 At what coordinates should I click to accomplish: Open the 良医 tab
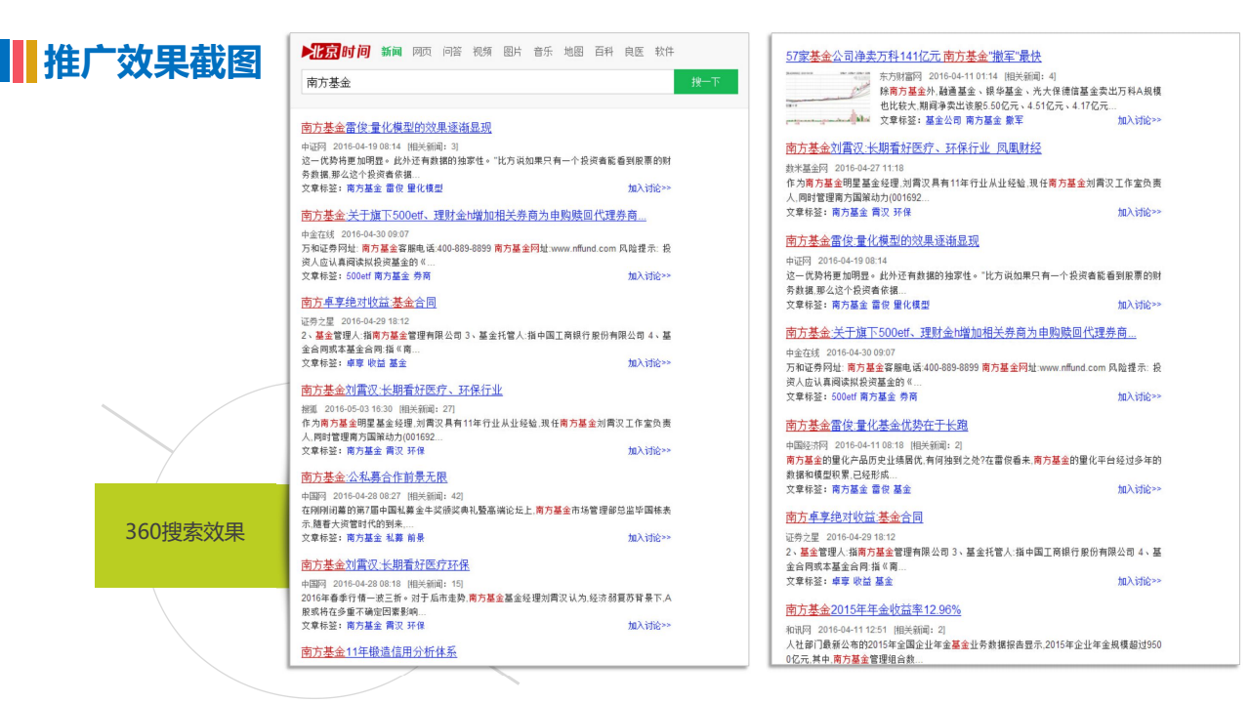click(x=634, y=52)
